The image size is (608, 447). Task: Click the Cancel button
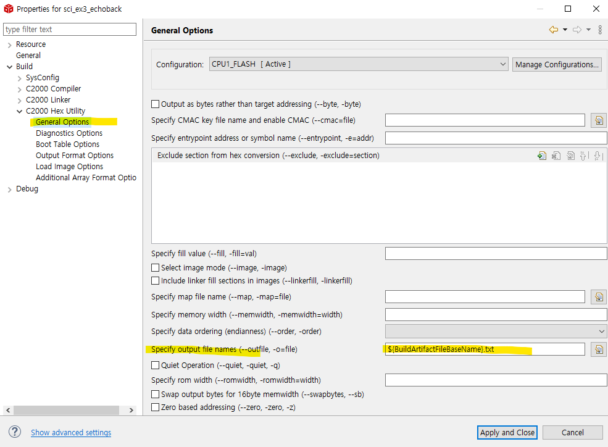point(572,432)
